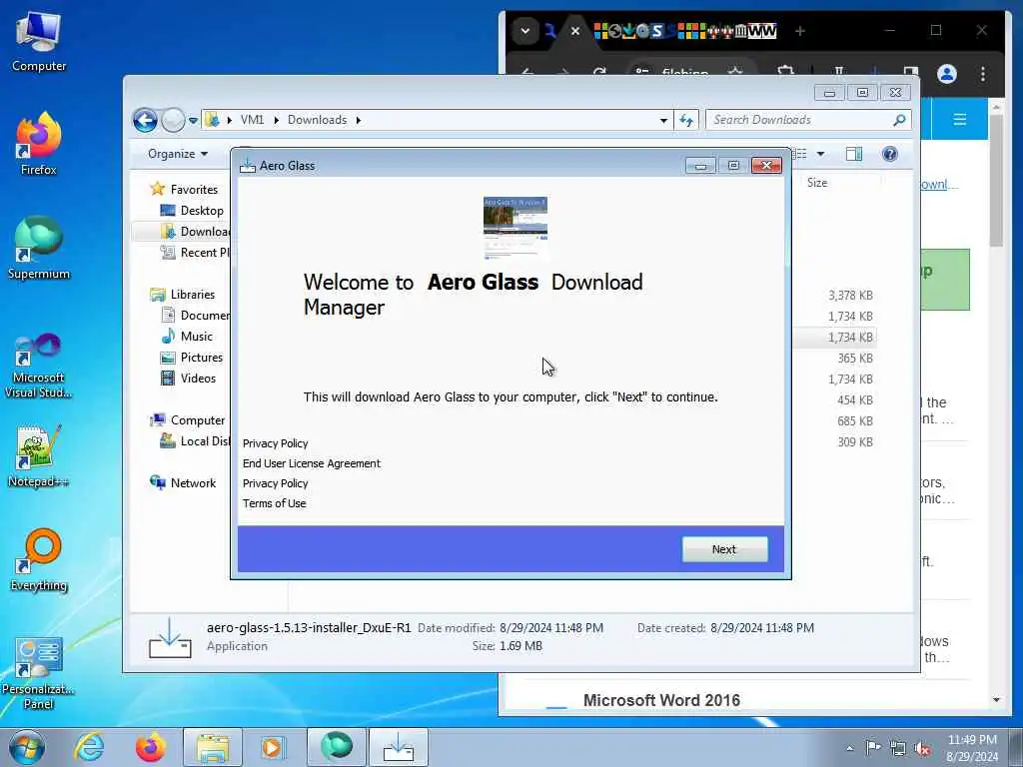Screen dimensions: 1023x767
Task: Show hidden tray icons arrow
Action: point(849,748)
